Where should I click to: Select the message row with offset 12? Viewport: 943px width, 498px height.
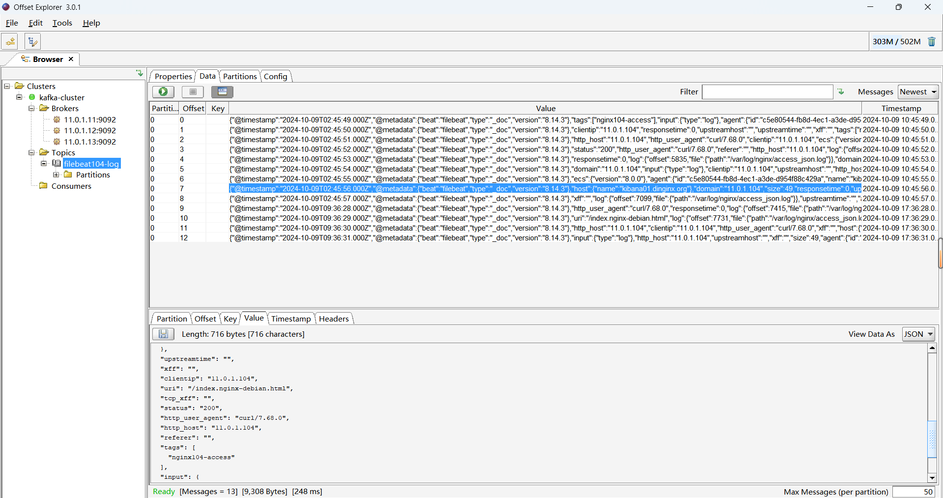click(x=544, y=238)
